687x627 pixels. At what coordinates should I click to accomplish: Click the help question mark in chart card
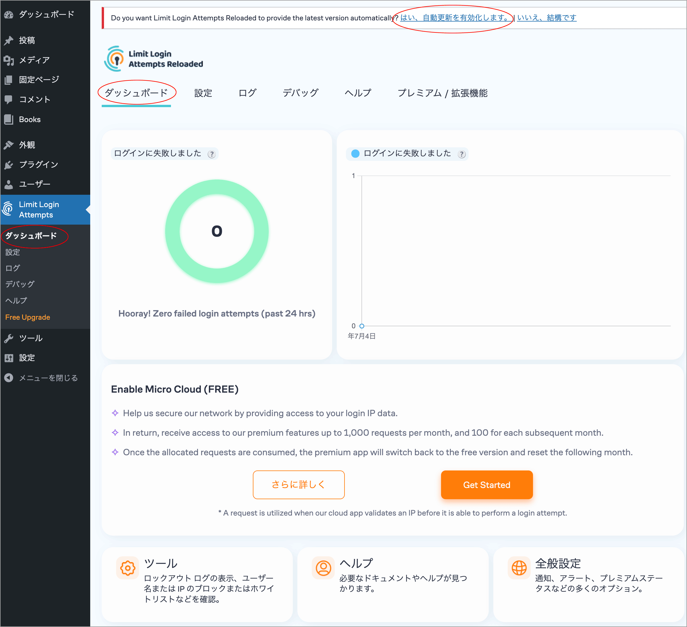(x=461, y=154)
